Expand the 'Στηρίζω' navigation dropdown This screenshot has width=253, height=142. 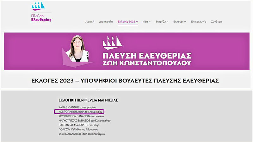162,22
